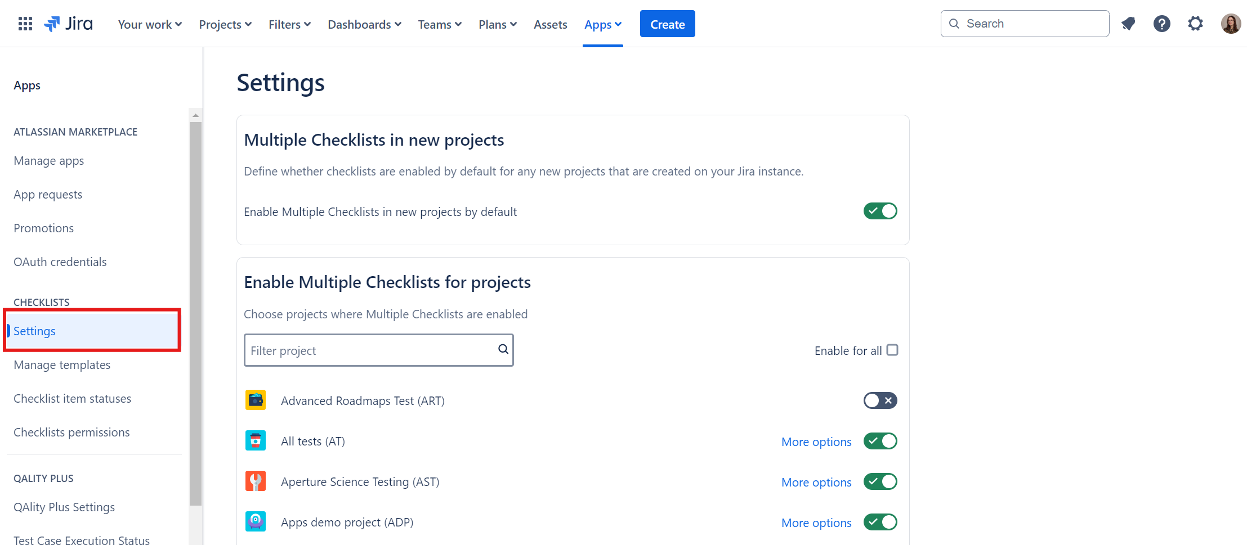Open the Assets menu item

pos(551,24)
